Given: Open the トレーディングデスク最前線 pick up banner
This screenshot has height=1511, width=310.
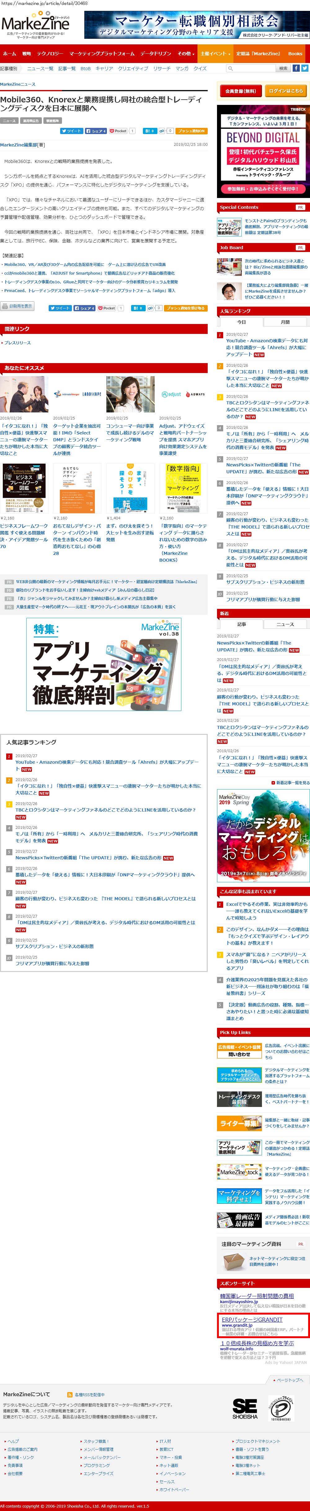Looking at the screenshot, I should tap(239, 1099).
